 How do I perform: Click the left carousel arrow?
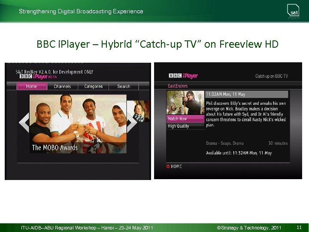(x=24, y=122)
